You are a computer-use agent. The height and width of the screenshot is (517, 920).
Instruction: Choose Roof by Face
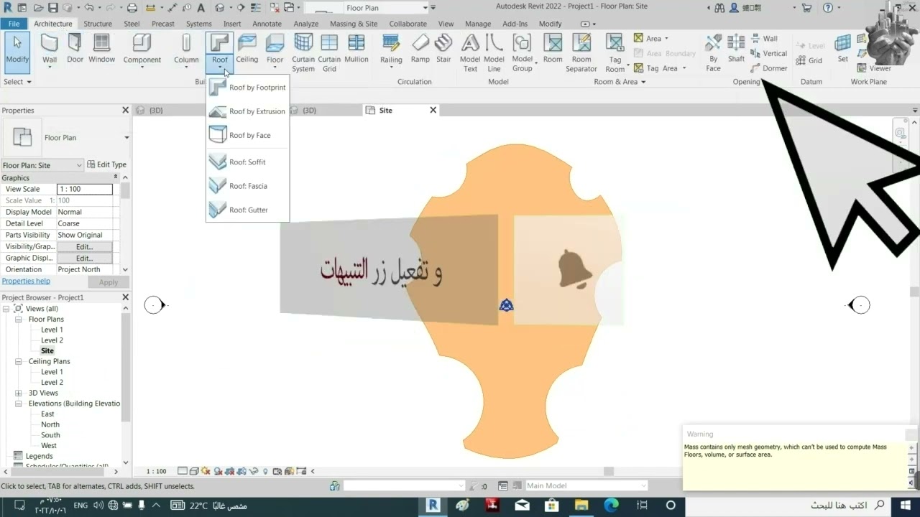[247, 135]
